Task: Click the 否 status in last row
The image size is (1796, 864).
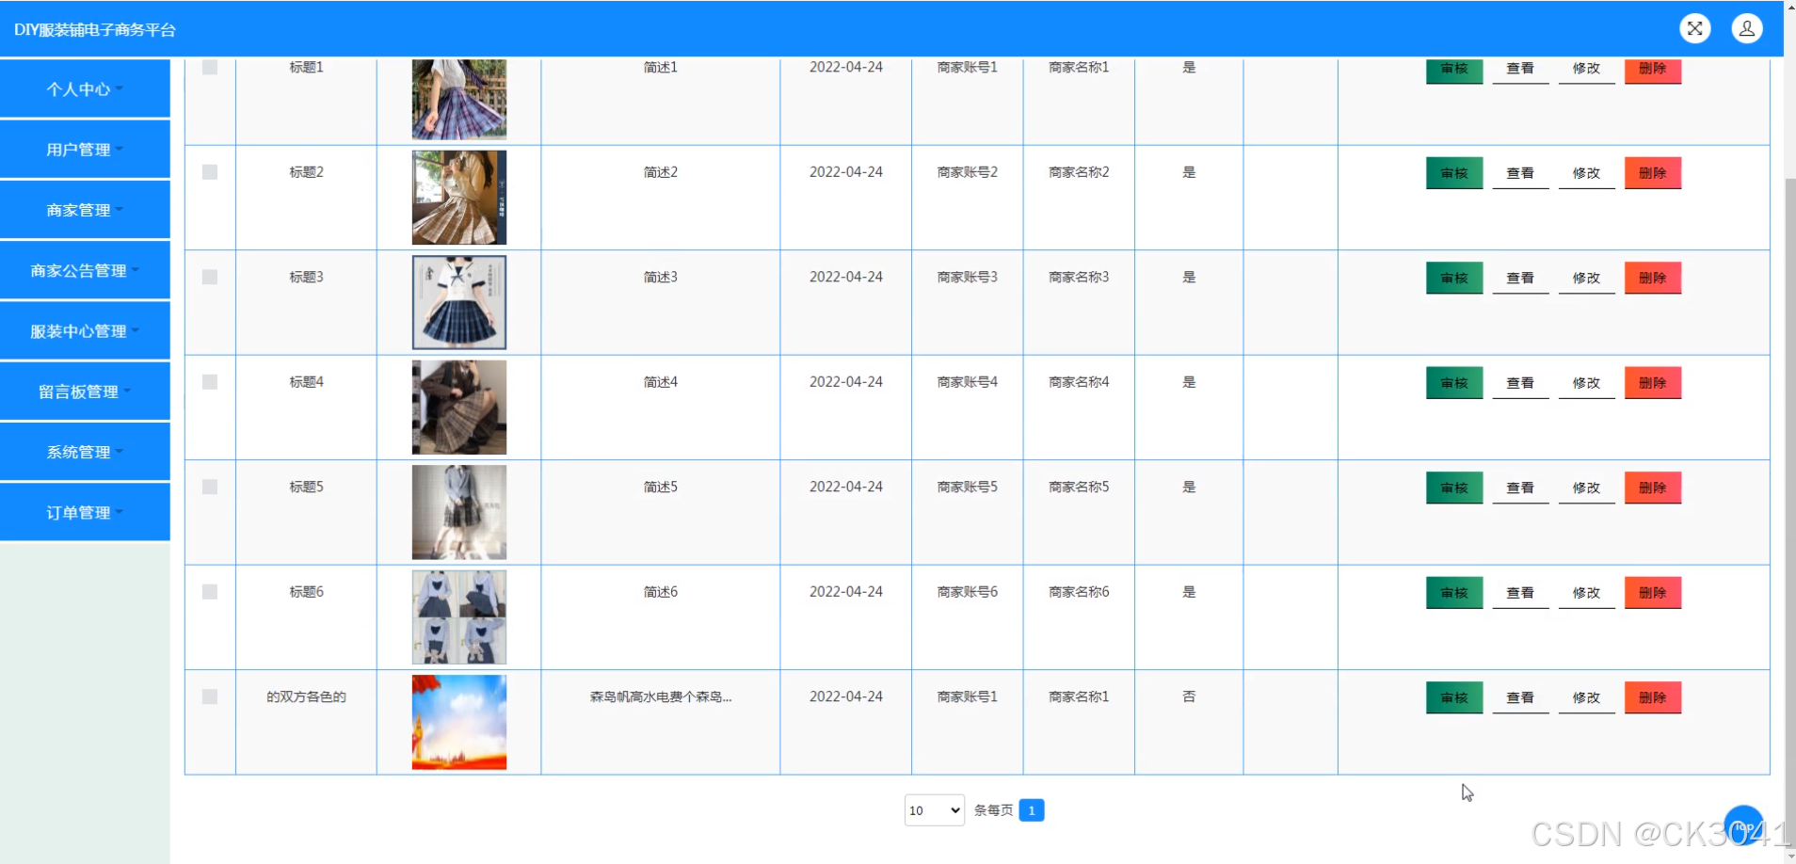Action: pyautogui.click(x=1189, y=696)
